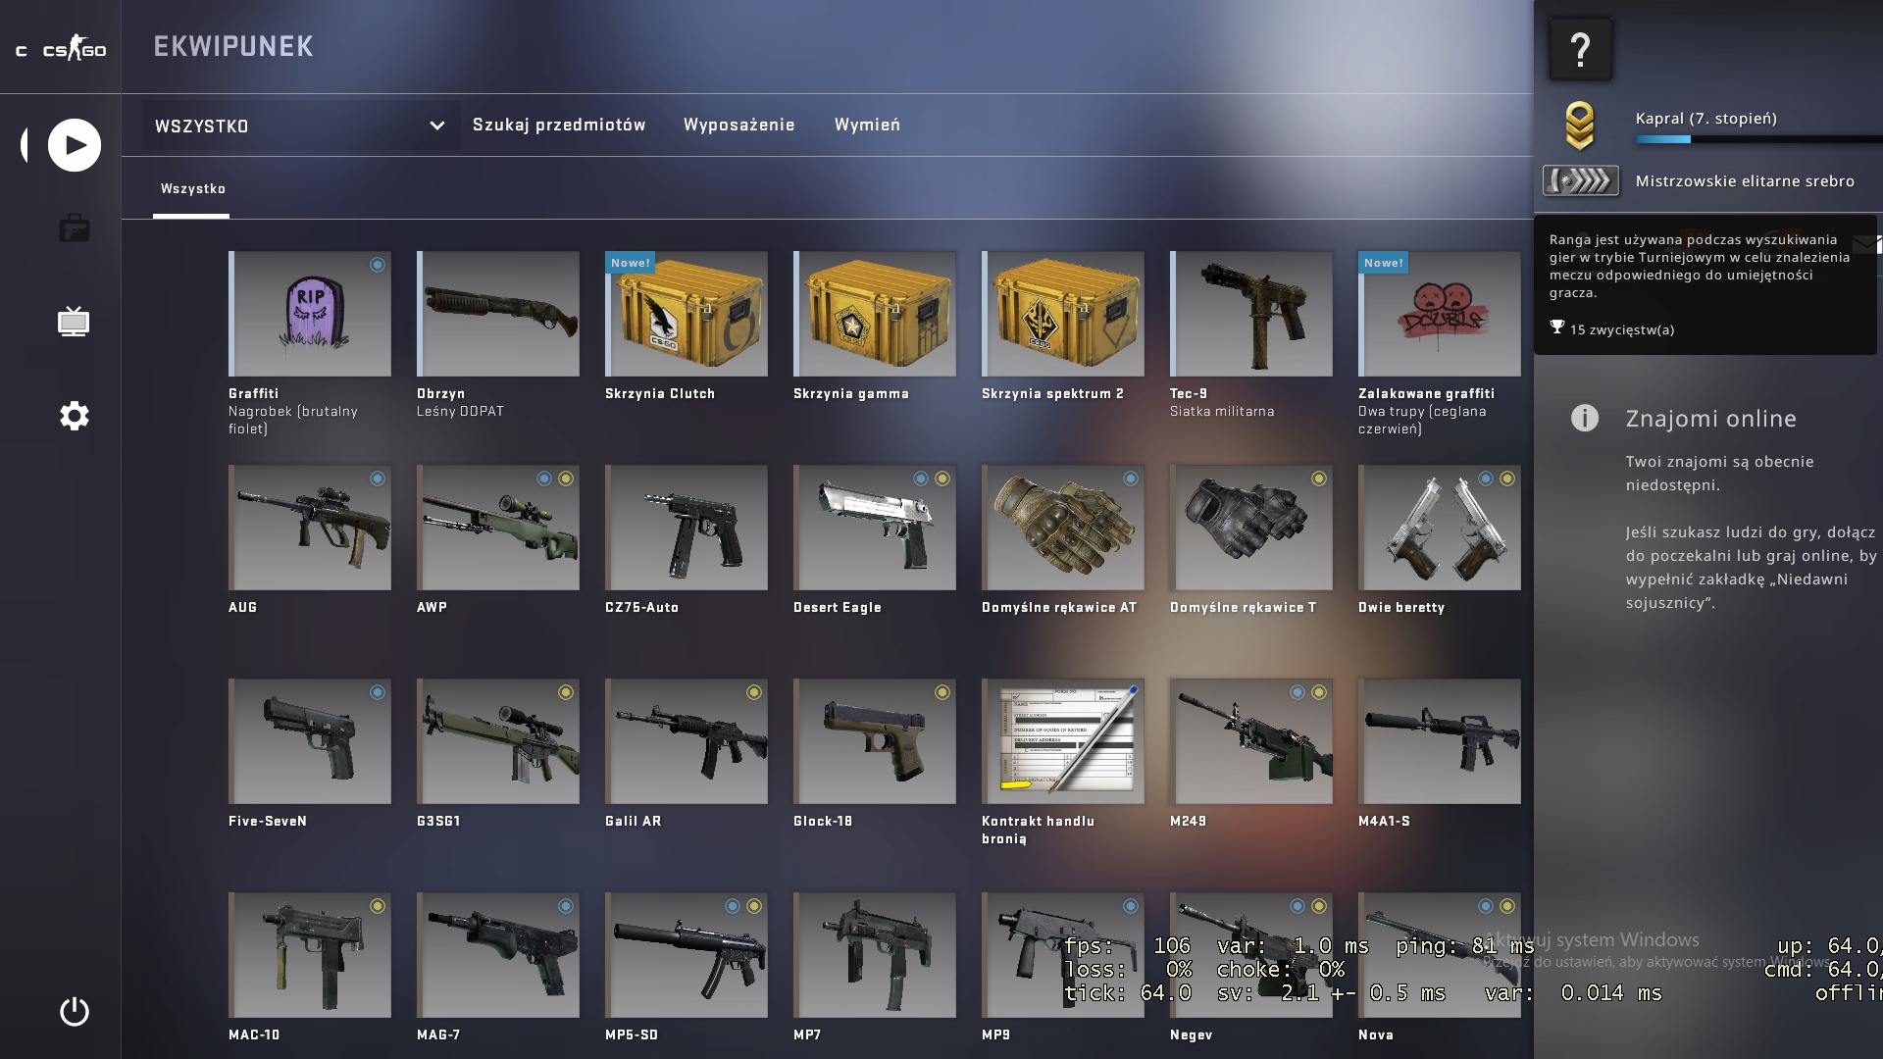Select the Domyślne rękawice T gloves
The image size is (1883, 1059).
(x=1251, y=528)
